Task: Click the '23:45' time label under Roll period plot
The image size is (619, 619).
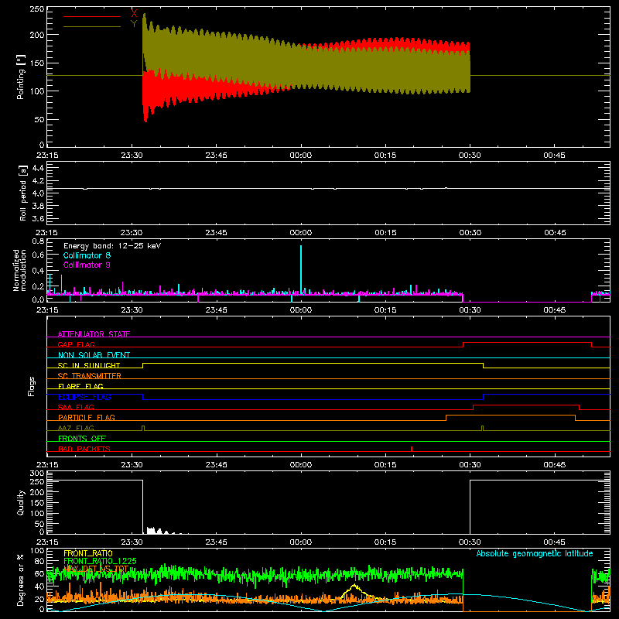Action: 217,233
